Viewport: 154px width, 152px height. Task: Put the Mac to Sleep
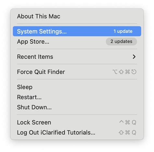coord(77,87)
